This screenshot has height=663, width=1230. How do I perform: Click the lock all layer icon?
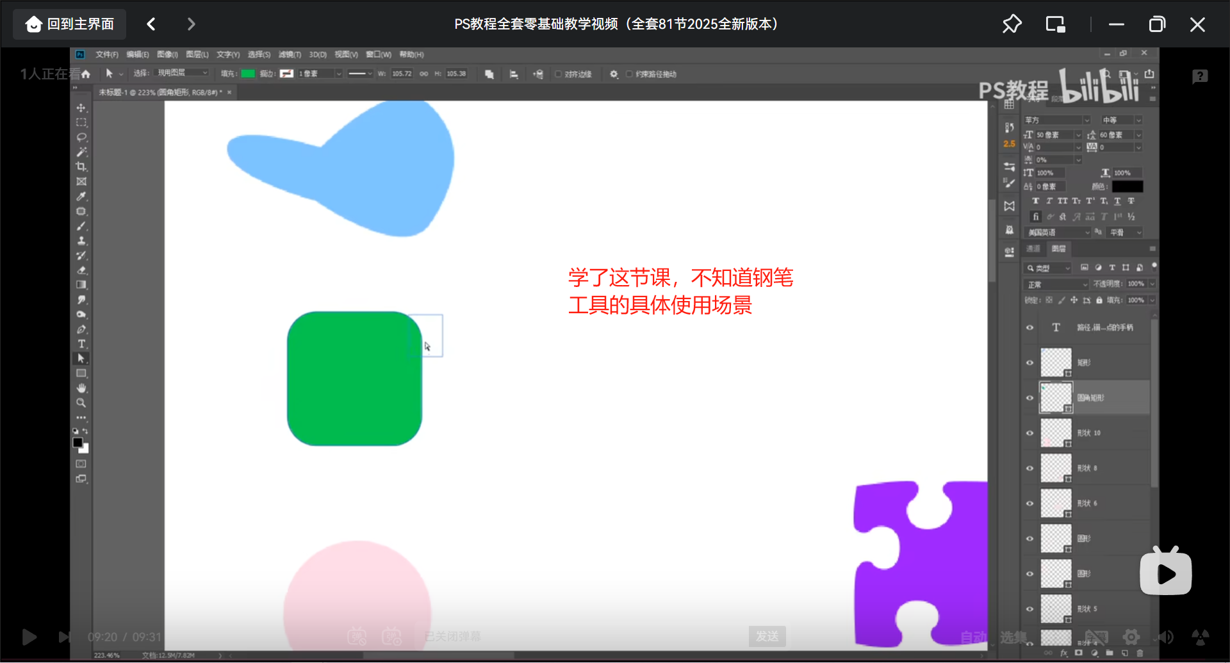coord(1099,300)
